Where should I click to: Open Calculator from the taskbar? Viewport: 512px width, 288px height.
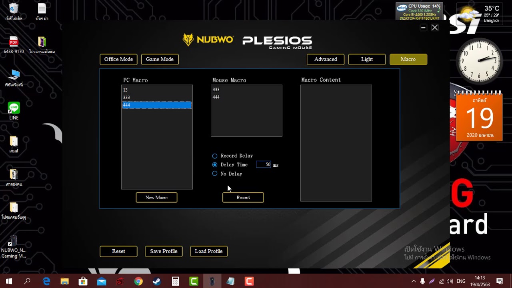(175, 281)
